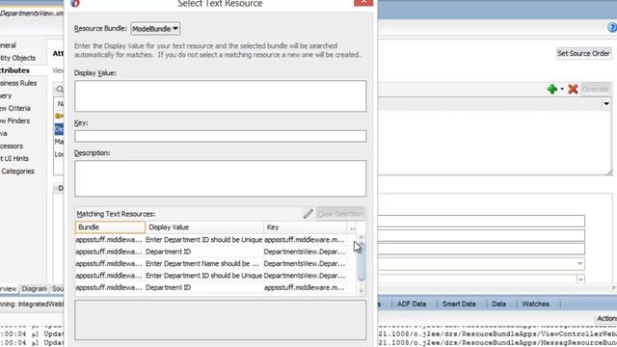Screen dimensions: 617x347
Task: Open the combo box dropdown in the background form
Action: (x=579, y=263)
